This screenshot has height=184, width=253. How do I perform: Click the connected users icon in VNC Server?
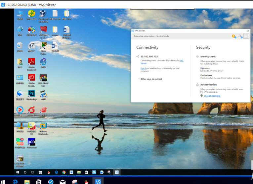pyautogui.click(x=240, y=36)
